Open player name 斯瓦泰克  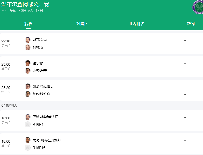coord(40,40)
